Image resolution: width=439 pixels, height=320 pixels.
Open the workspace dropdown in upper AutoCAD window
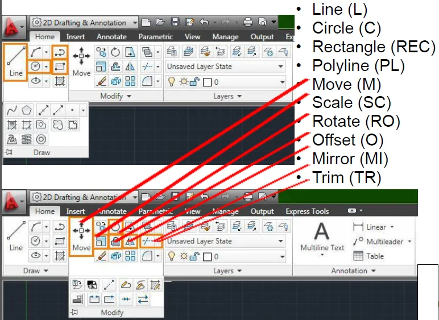pos(135,22)
